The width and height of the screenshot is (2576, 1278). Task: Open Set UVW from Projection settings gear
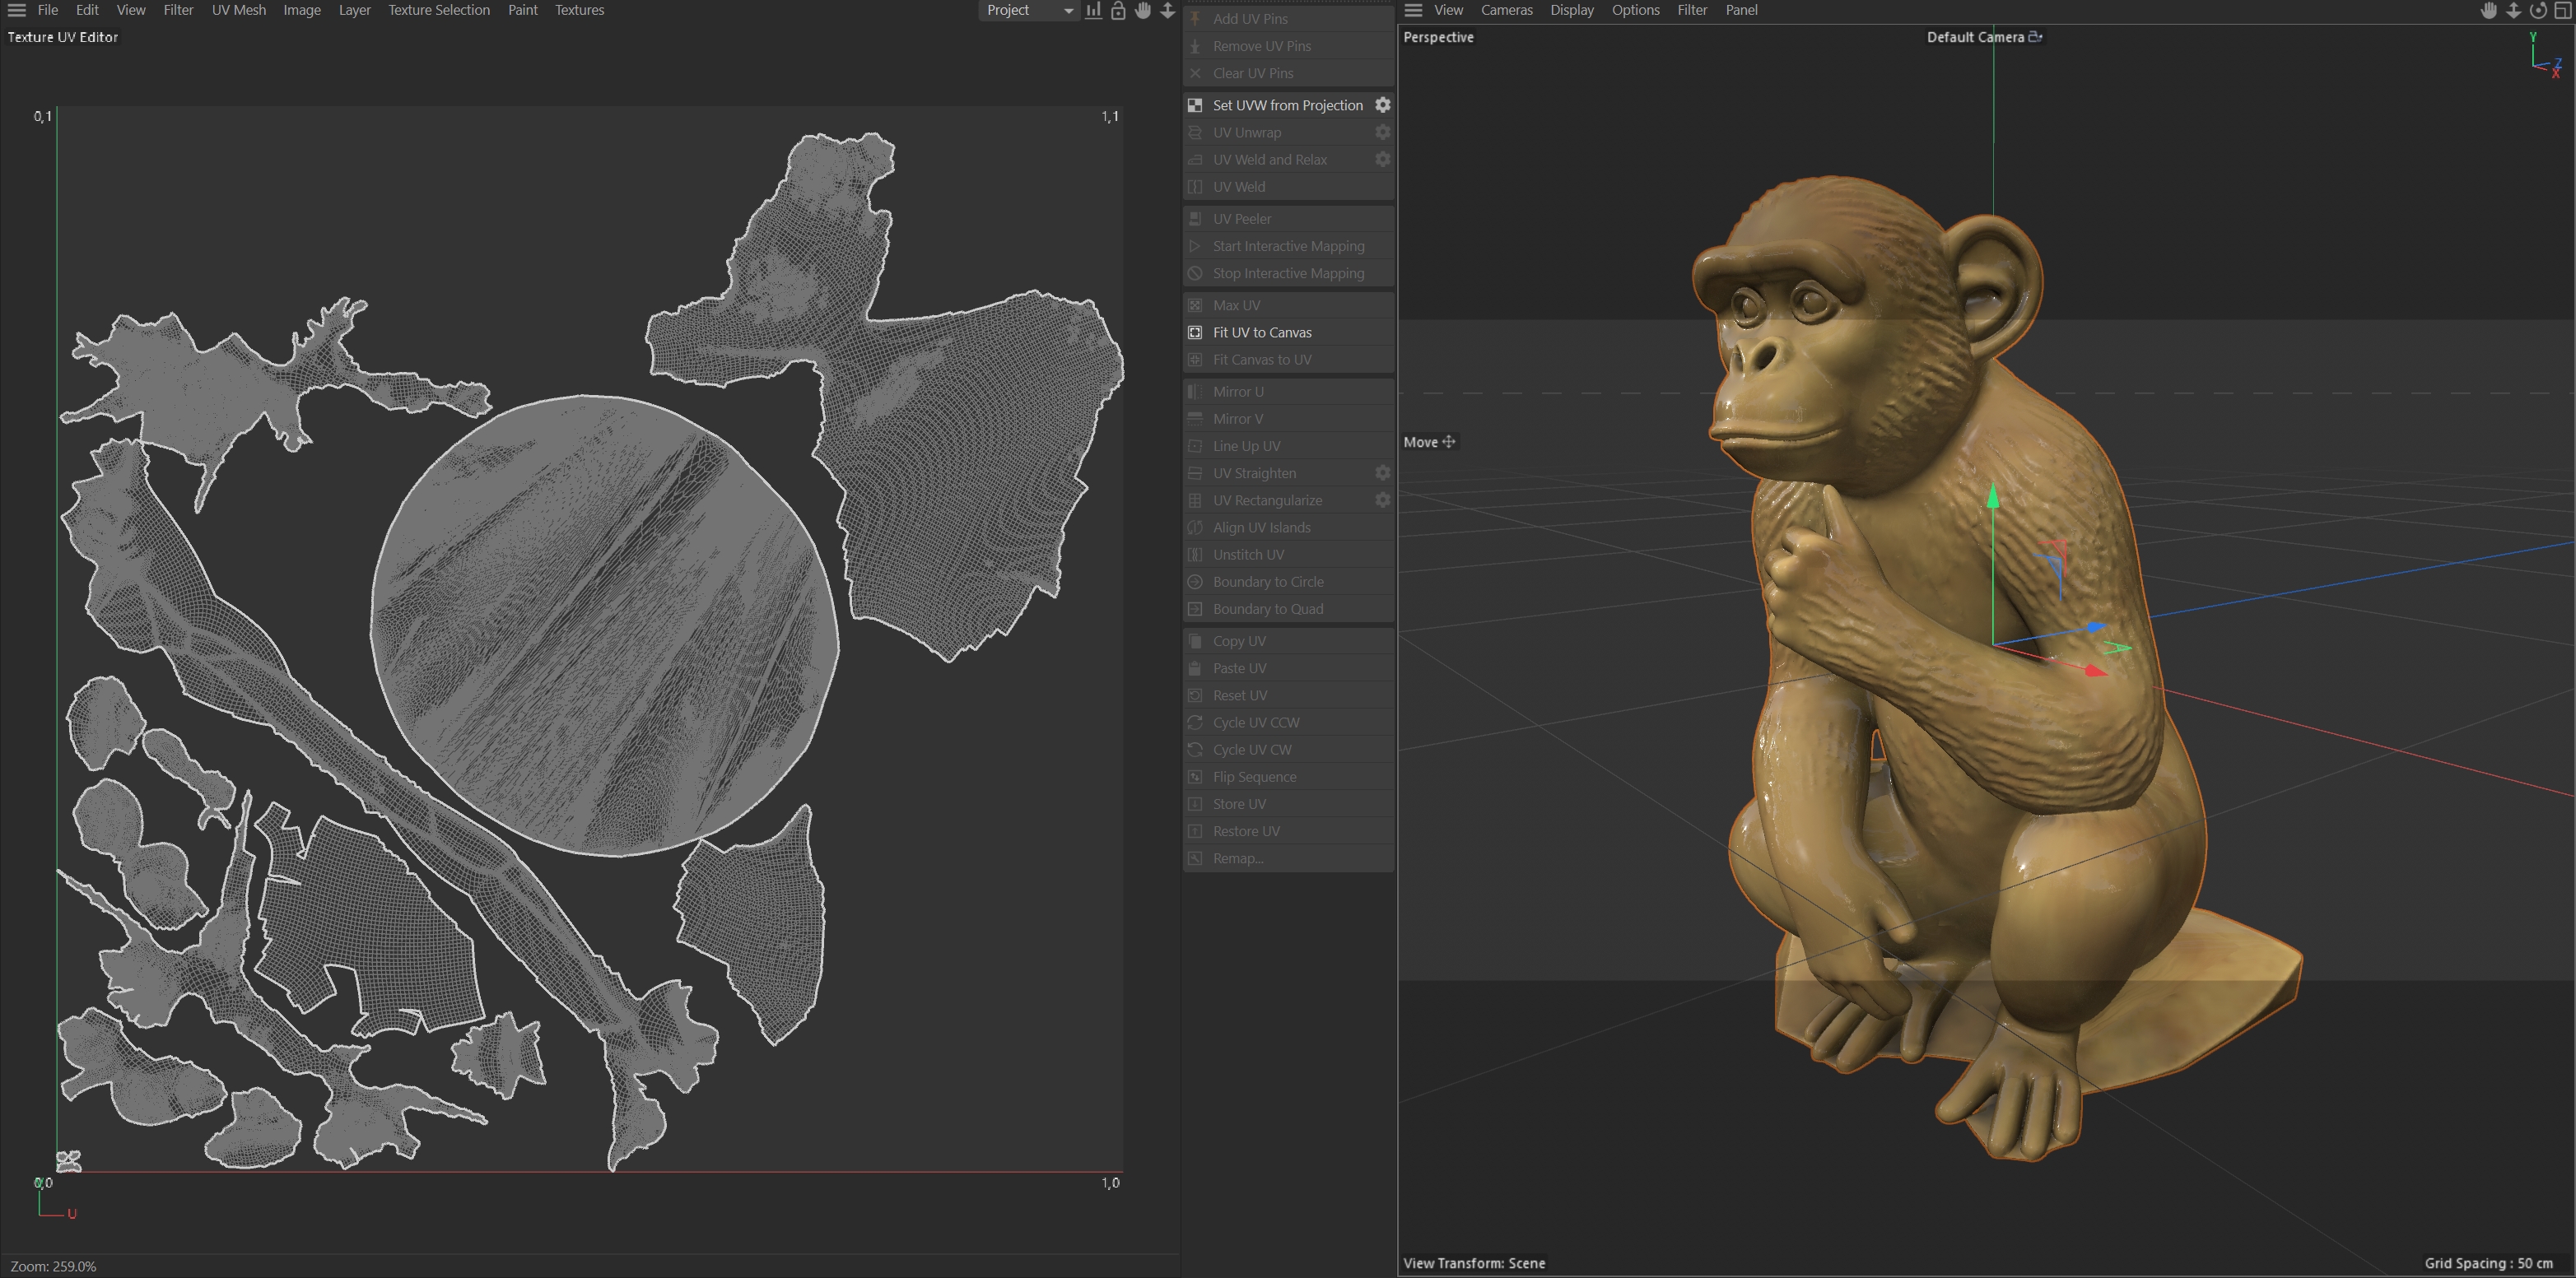click(1382, 105)
